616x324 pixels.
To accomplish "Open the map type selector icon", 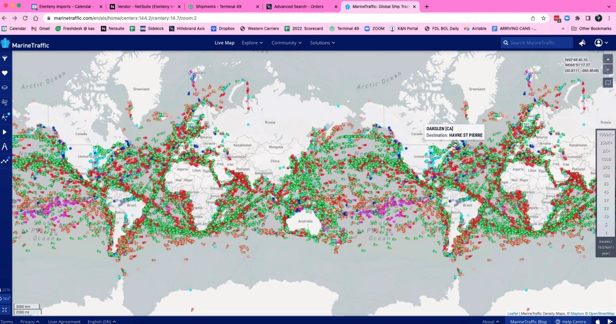I will [608, 83].
